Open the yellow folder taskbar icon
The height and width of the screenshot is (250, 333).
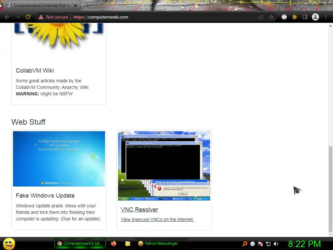coord(127,243)
